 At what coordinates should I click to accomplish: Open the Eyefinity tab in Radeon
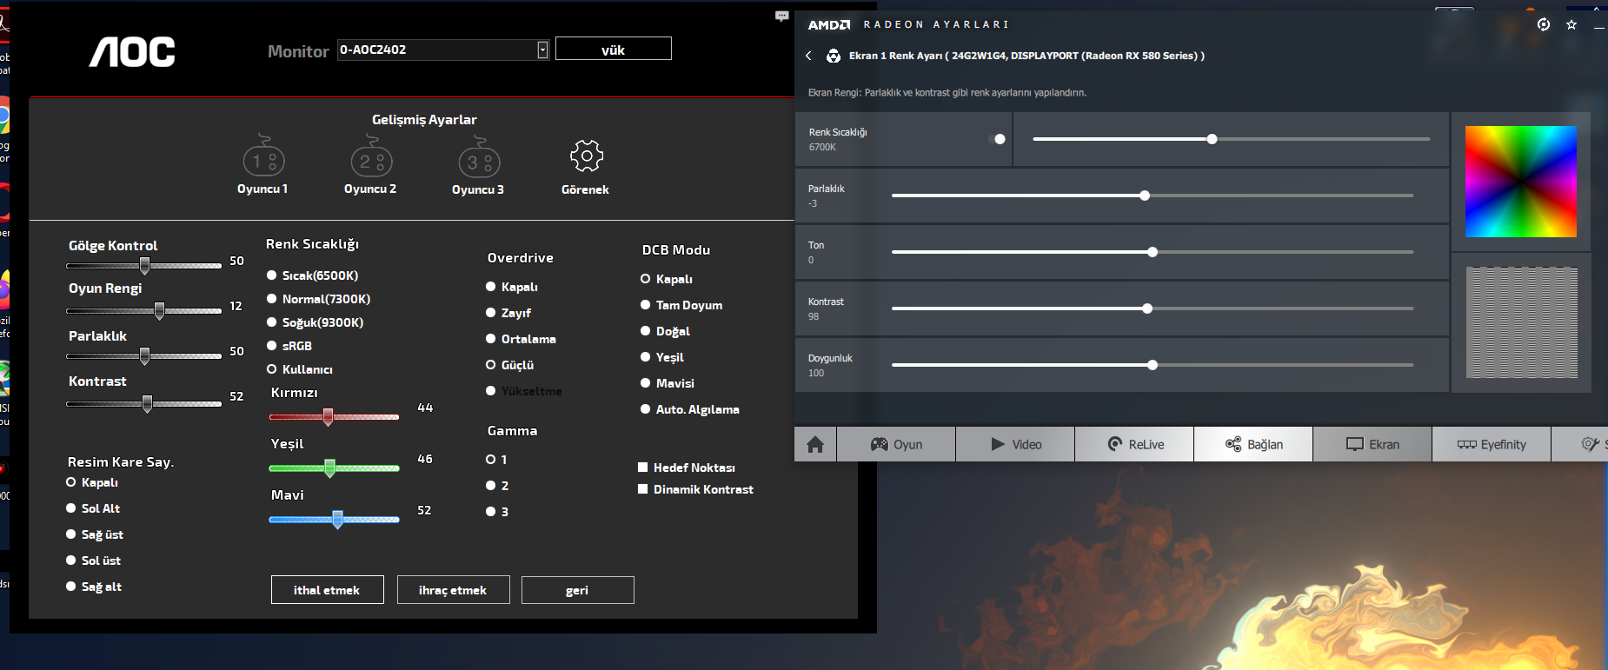pos(1492,444)
